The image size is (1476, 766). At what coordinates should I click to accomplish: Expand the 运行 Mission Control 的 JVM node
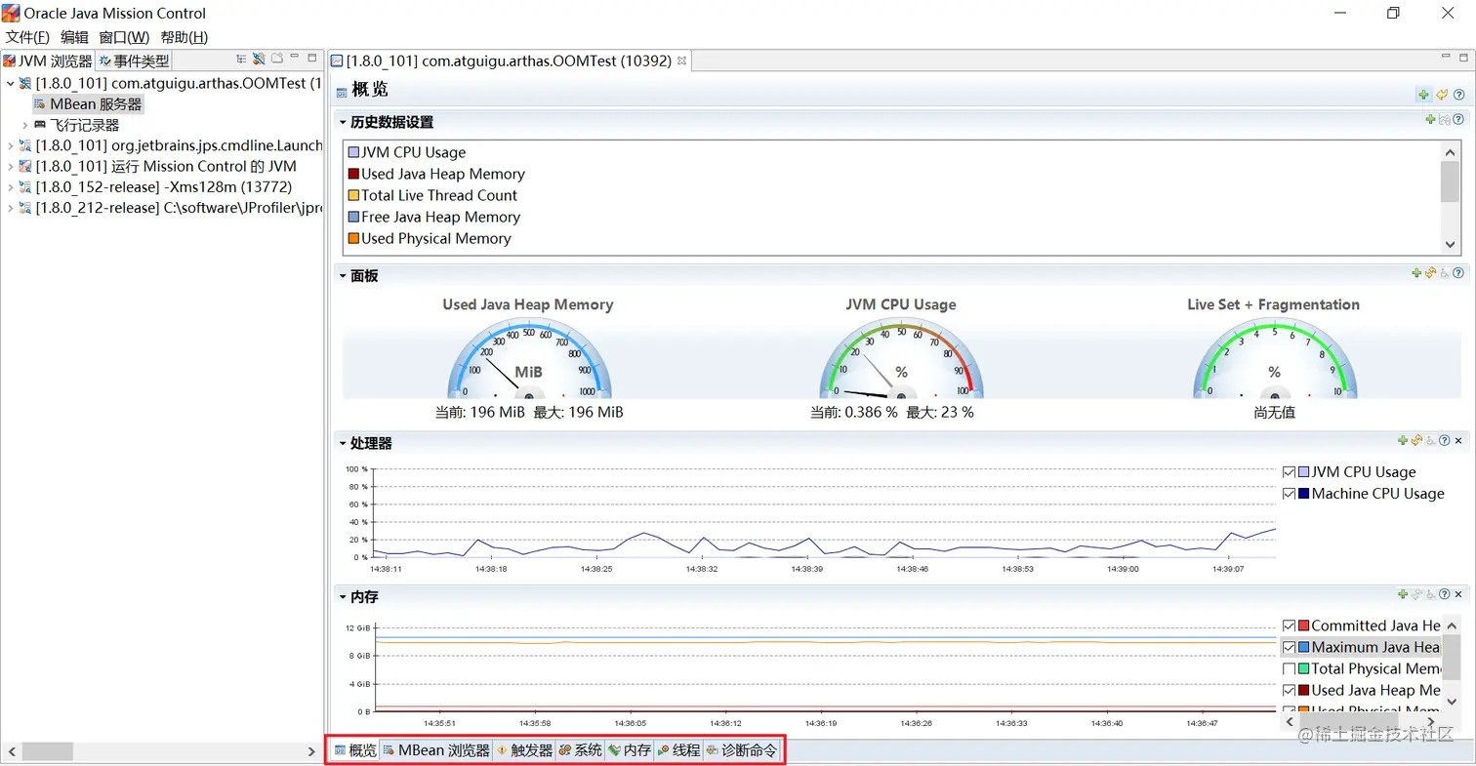(x=11, y=166)
